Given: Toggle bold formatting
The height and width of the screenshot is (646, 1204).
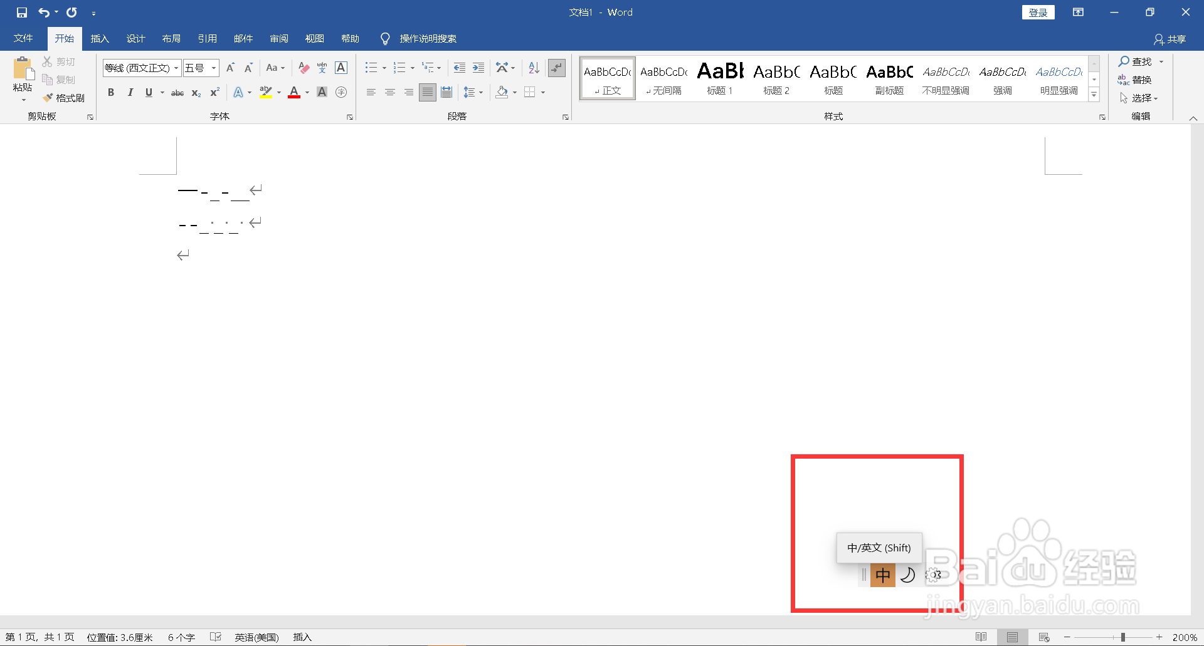Looking at the screenshot, I should click(x=111, y=93).
